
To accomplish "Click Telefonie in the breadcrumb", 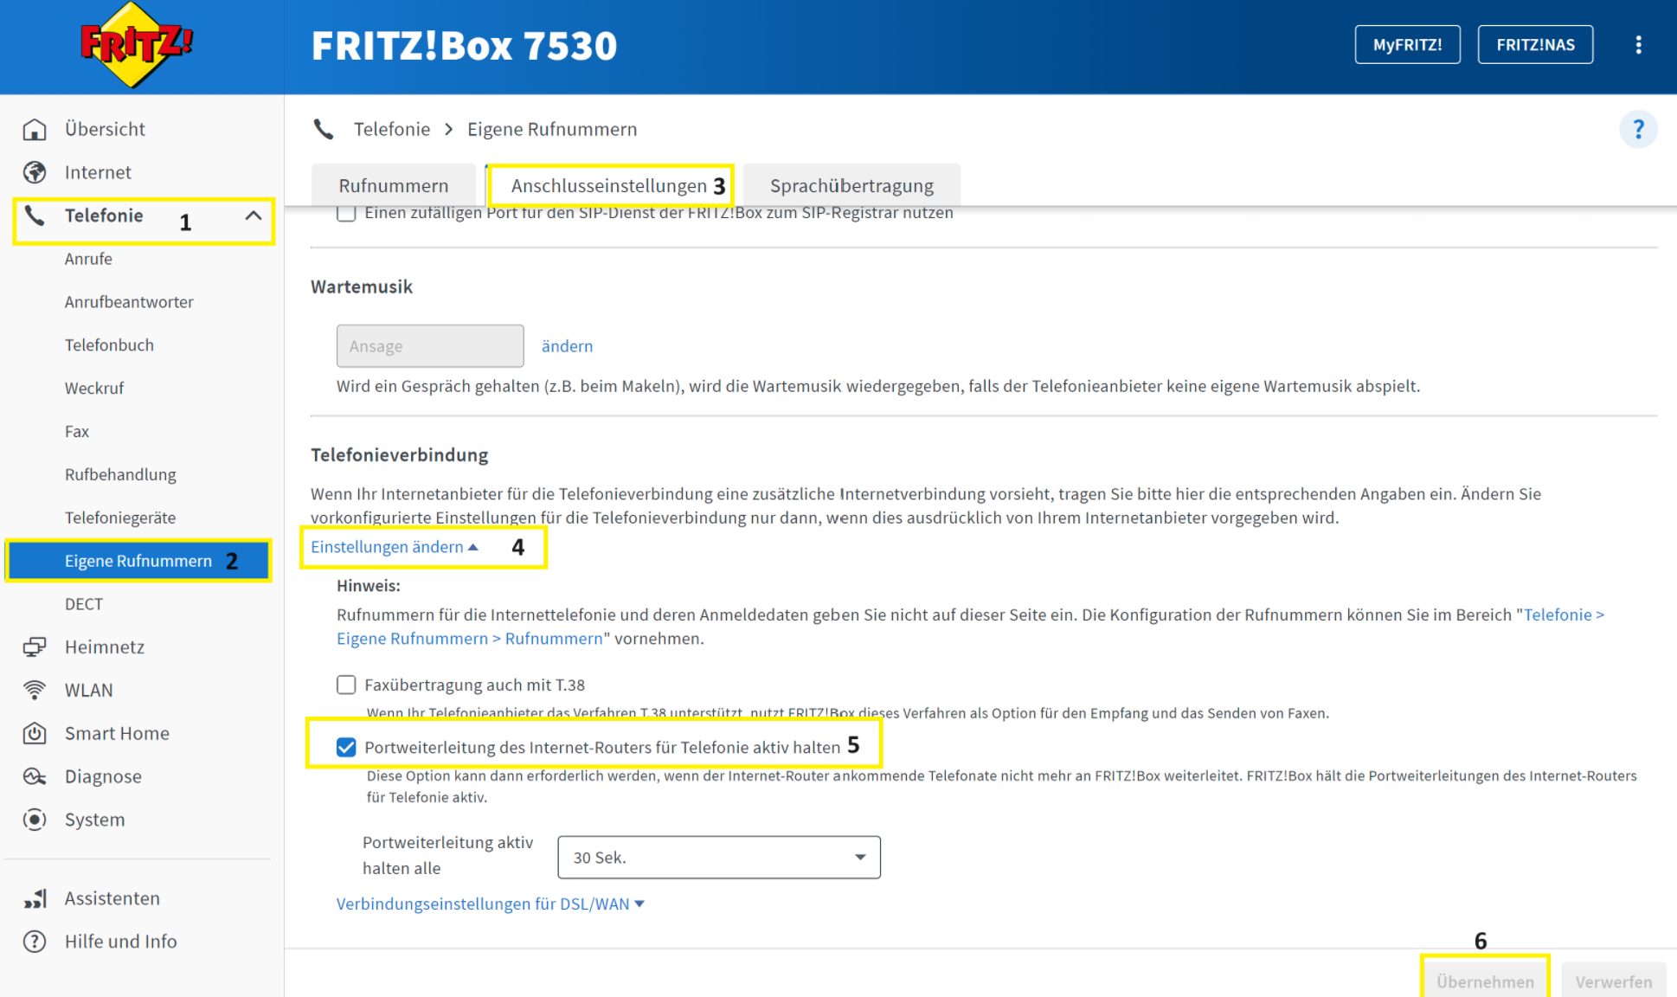I will [392, 130].
